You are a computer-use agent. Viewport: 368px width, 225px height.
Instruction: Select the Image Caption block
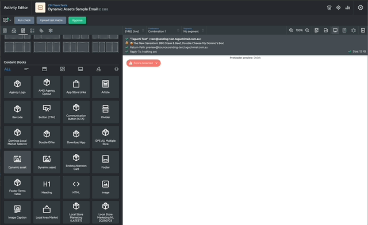point(17,212)
